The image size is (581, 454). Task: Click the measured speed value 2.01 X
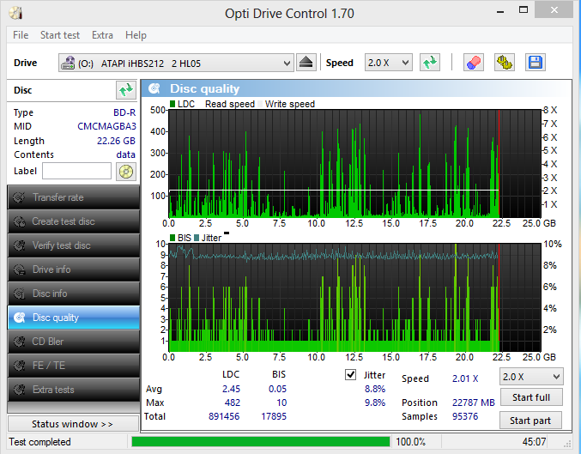coord(465,378)
